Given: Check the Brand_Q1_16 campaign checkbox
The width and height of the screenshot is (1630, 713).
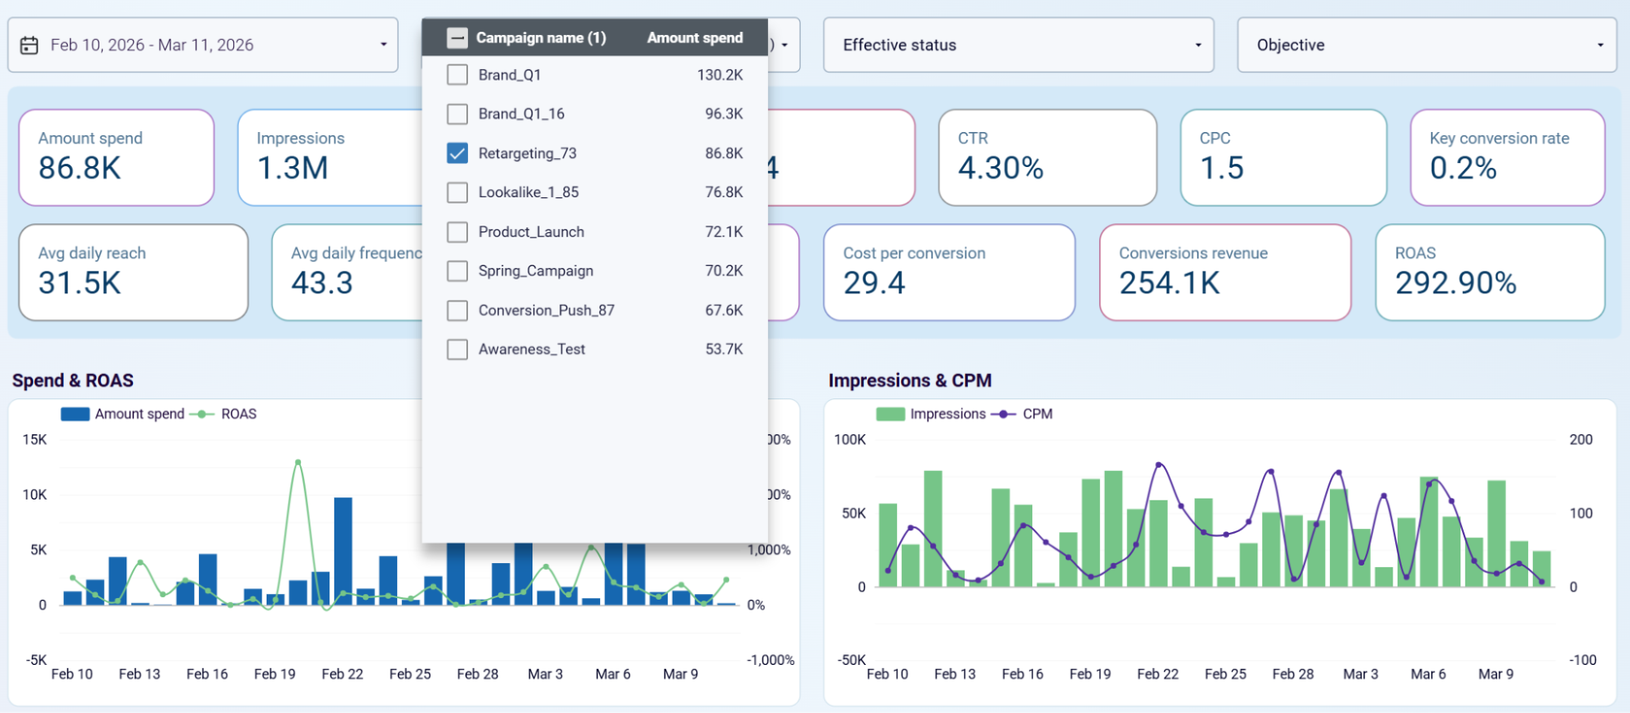Looking at the screenshot, I should [457, 114].
